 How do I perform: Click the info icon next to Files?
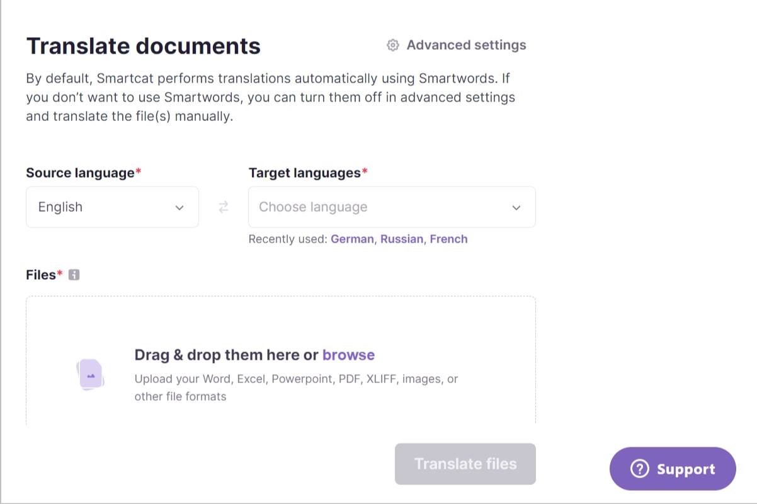[74, 274]
